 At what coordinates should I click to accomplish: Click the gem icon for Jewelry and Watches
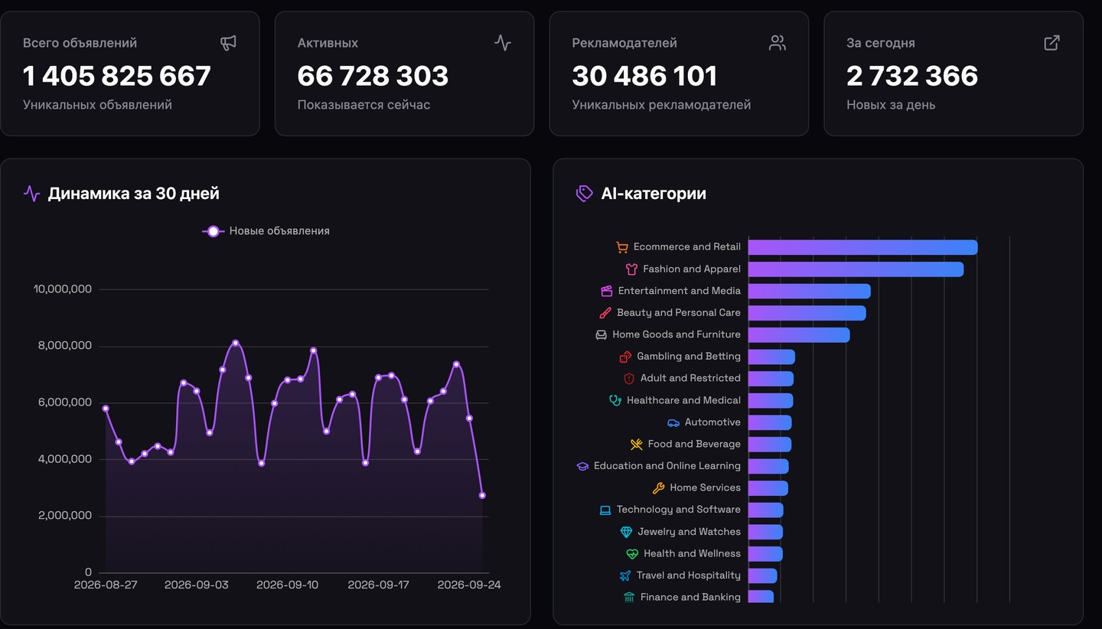coord(626,532)
